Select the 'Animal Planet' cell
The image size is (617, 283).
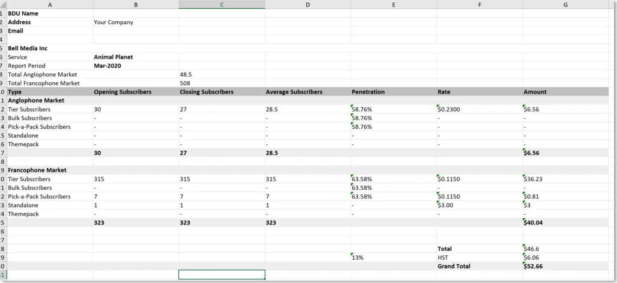136,57
